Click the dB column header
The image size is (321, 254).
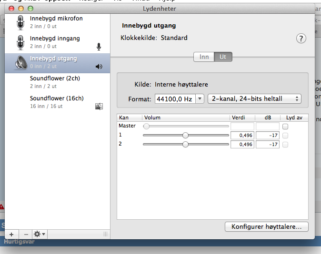[268, 117]
